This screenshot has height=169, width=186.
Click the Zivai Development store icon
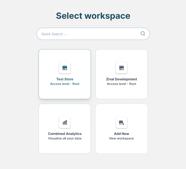pyautogui.click(x=122, y=68)
